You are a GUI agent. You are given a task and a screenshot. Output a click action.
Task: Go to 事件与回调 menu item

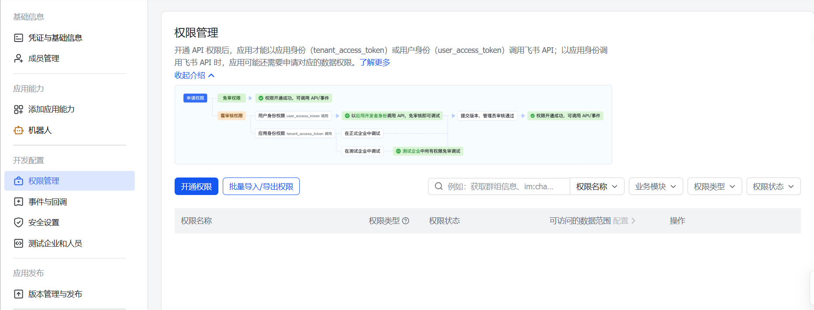48,202
